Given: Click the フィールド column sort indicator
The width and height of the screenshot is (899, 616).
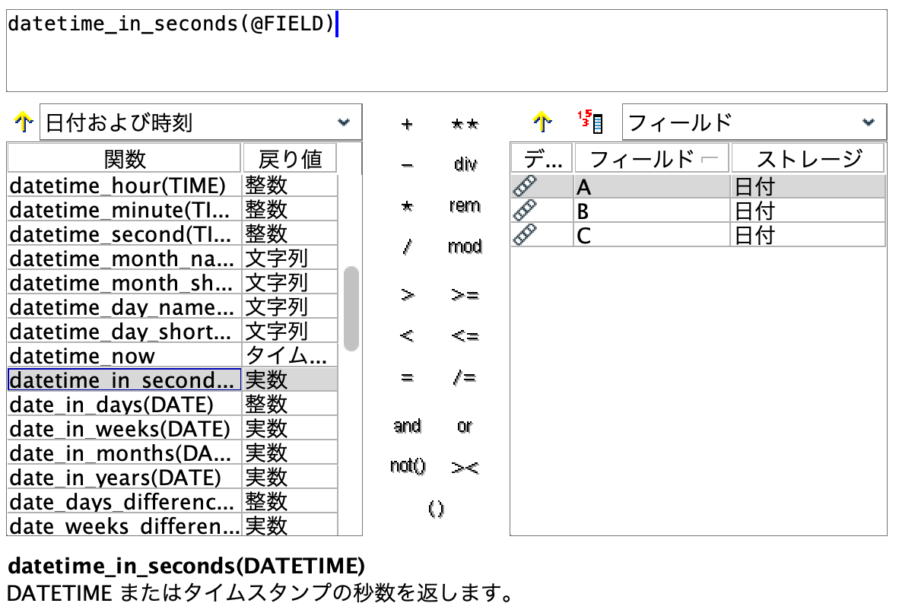Looking at the screenshot, I should click(x=707, y=157).
